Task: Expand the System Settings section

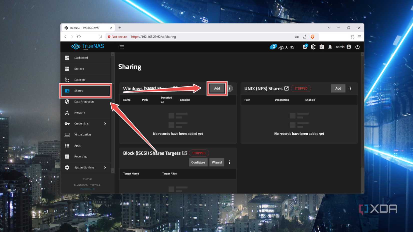Action: point(105,167)
